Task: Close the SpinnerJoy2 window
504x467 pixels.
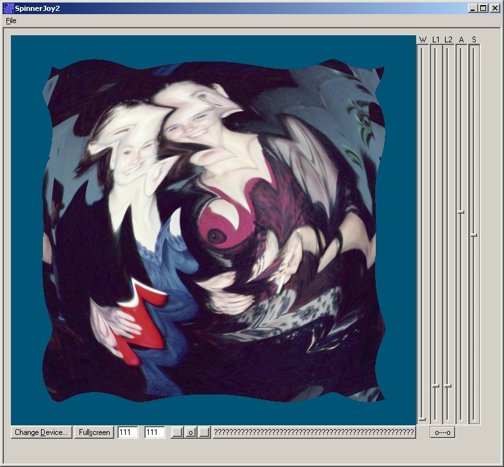Action: (494, 8)
